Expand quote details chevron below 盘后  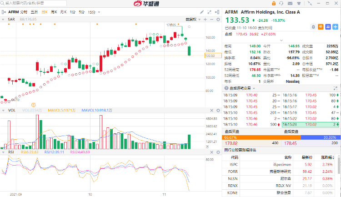pyautogui.click(x=281, y=40)
